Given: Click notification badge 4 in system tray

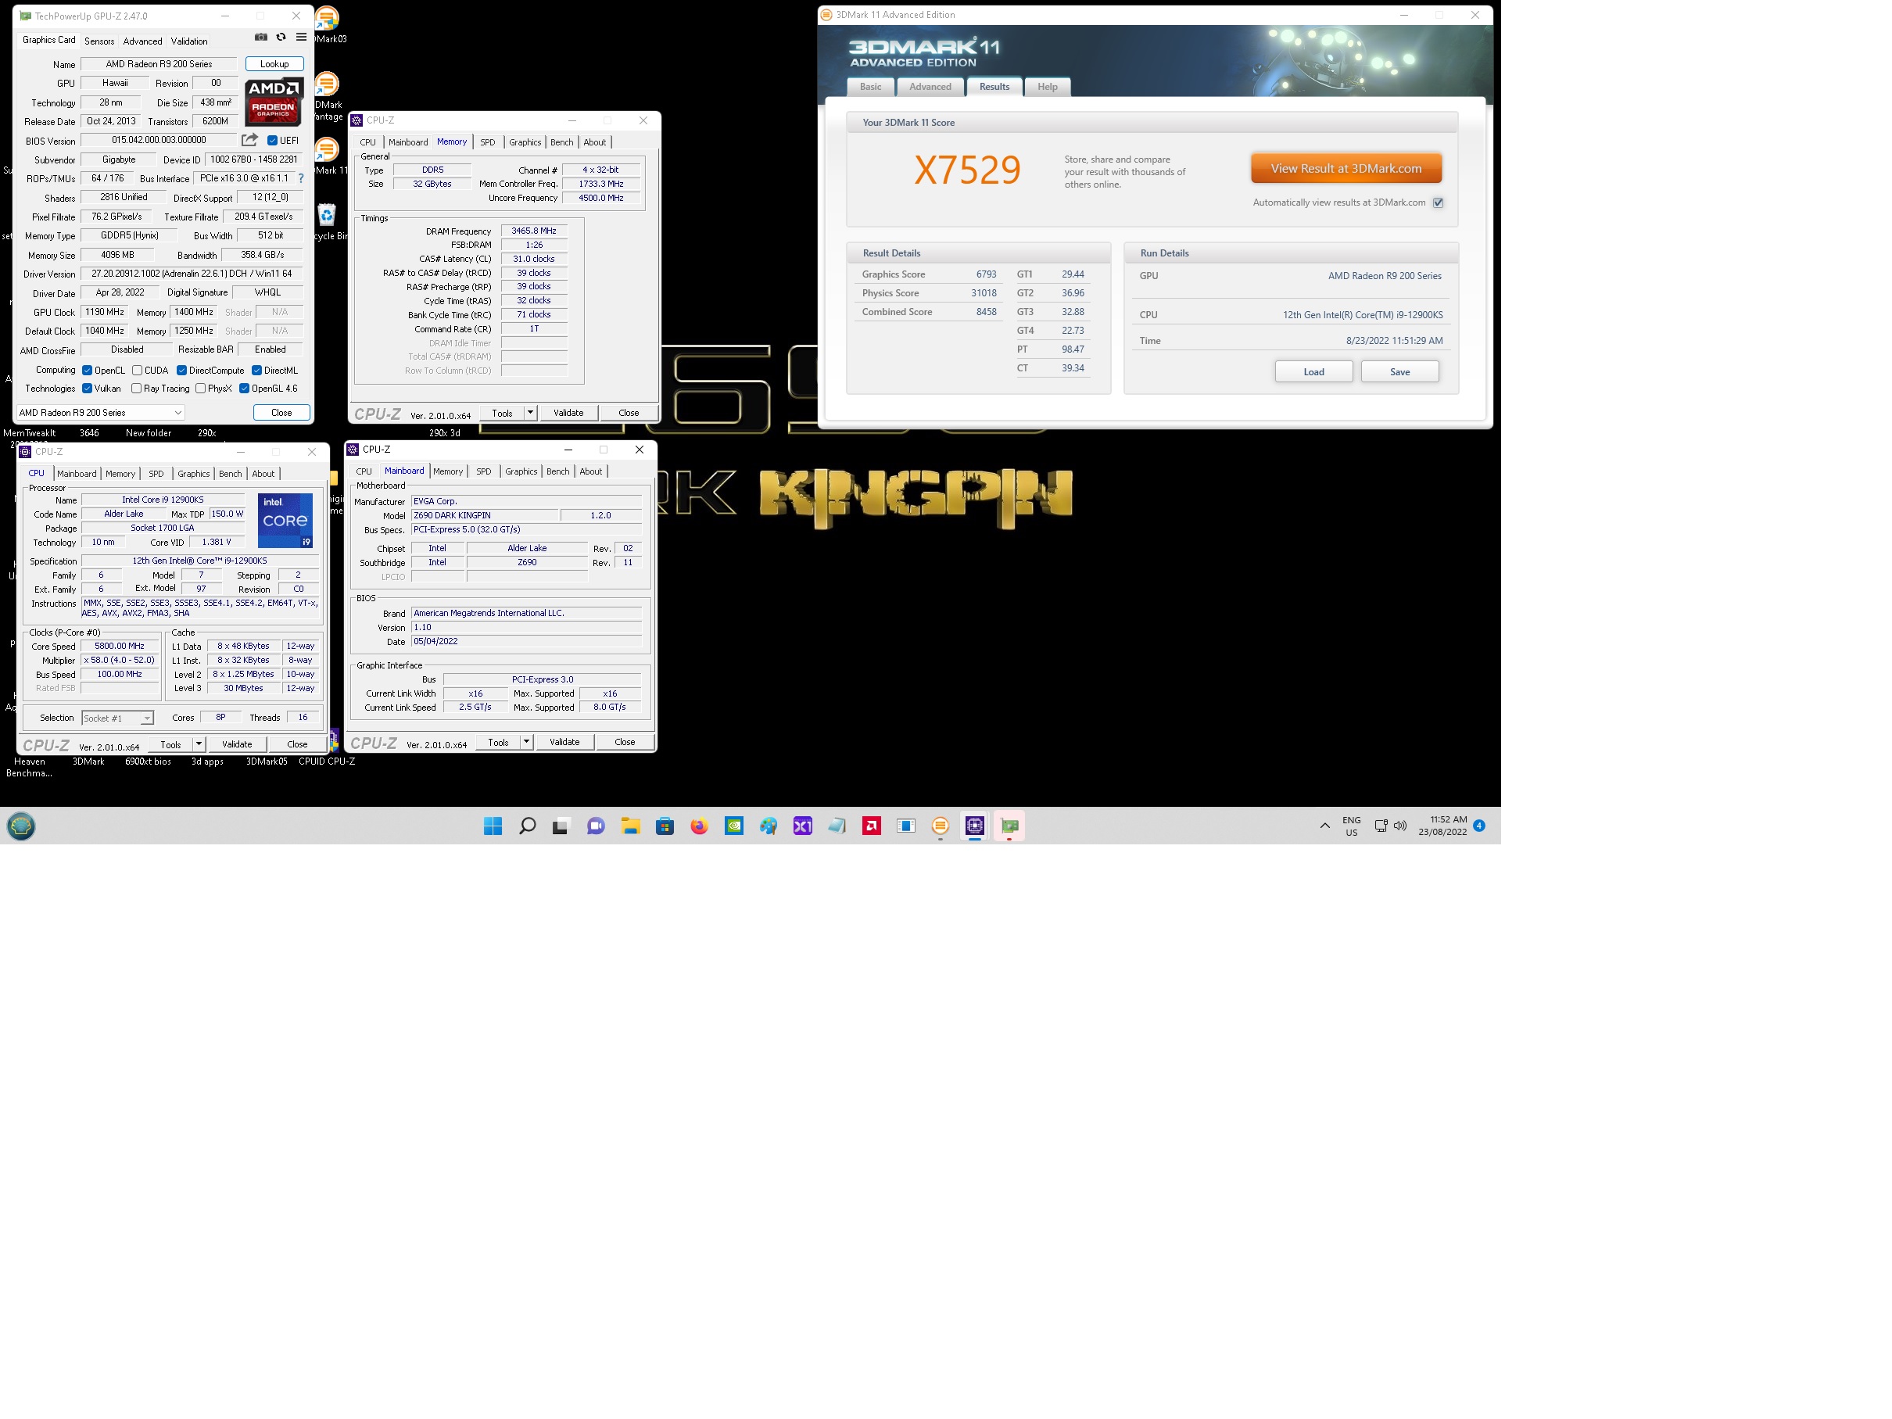Looking at the screenshot, I should click(x=1479, y=826).
